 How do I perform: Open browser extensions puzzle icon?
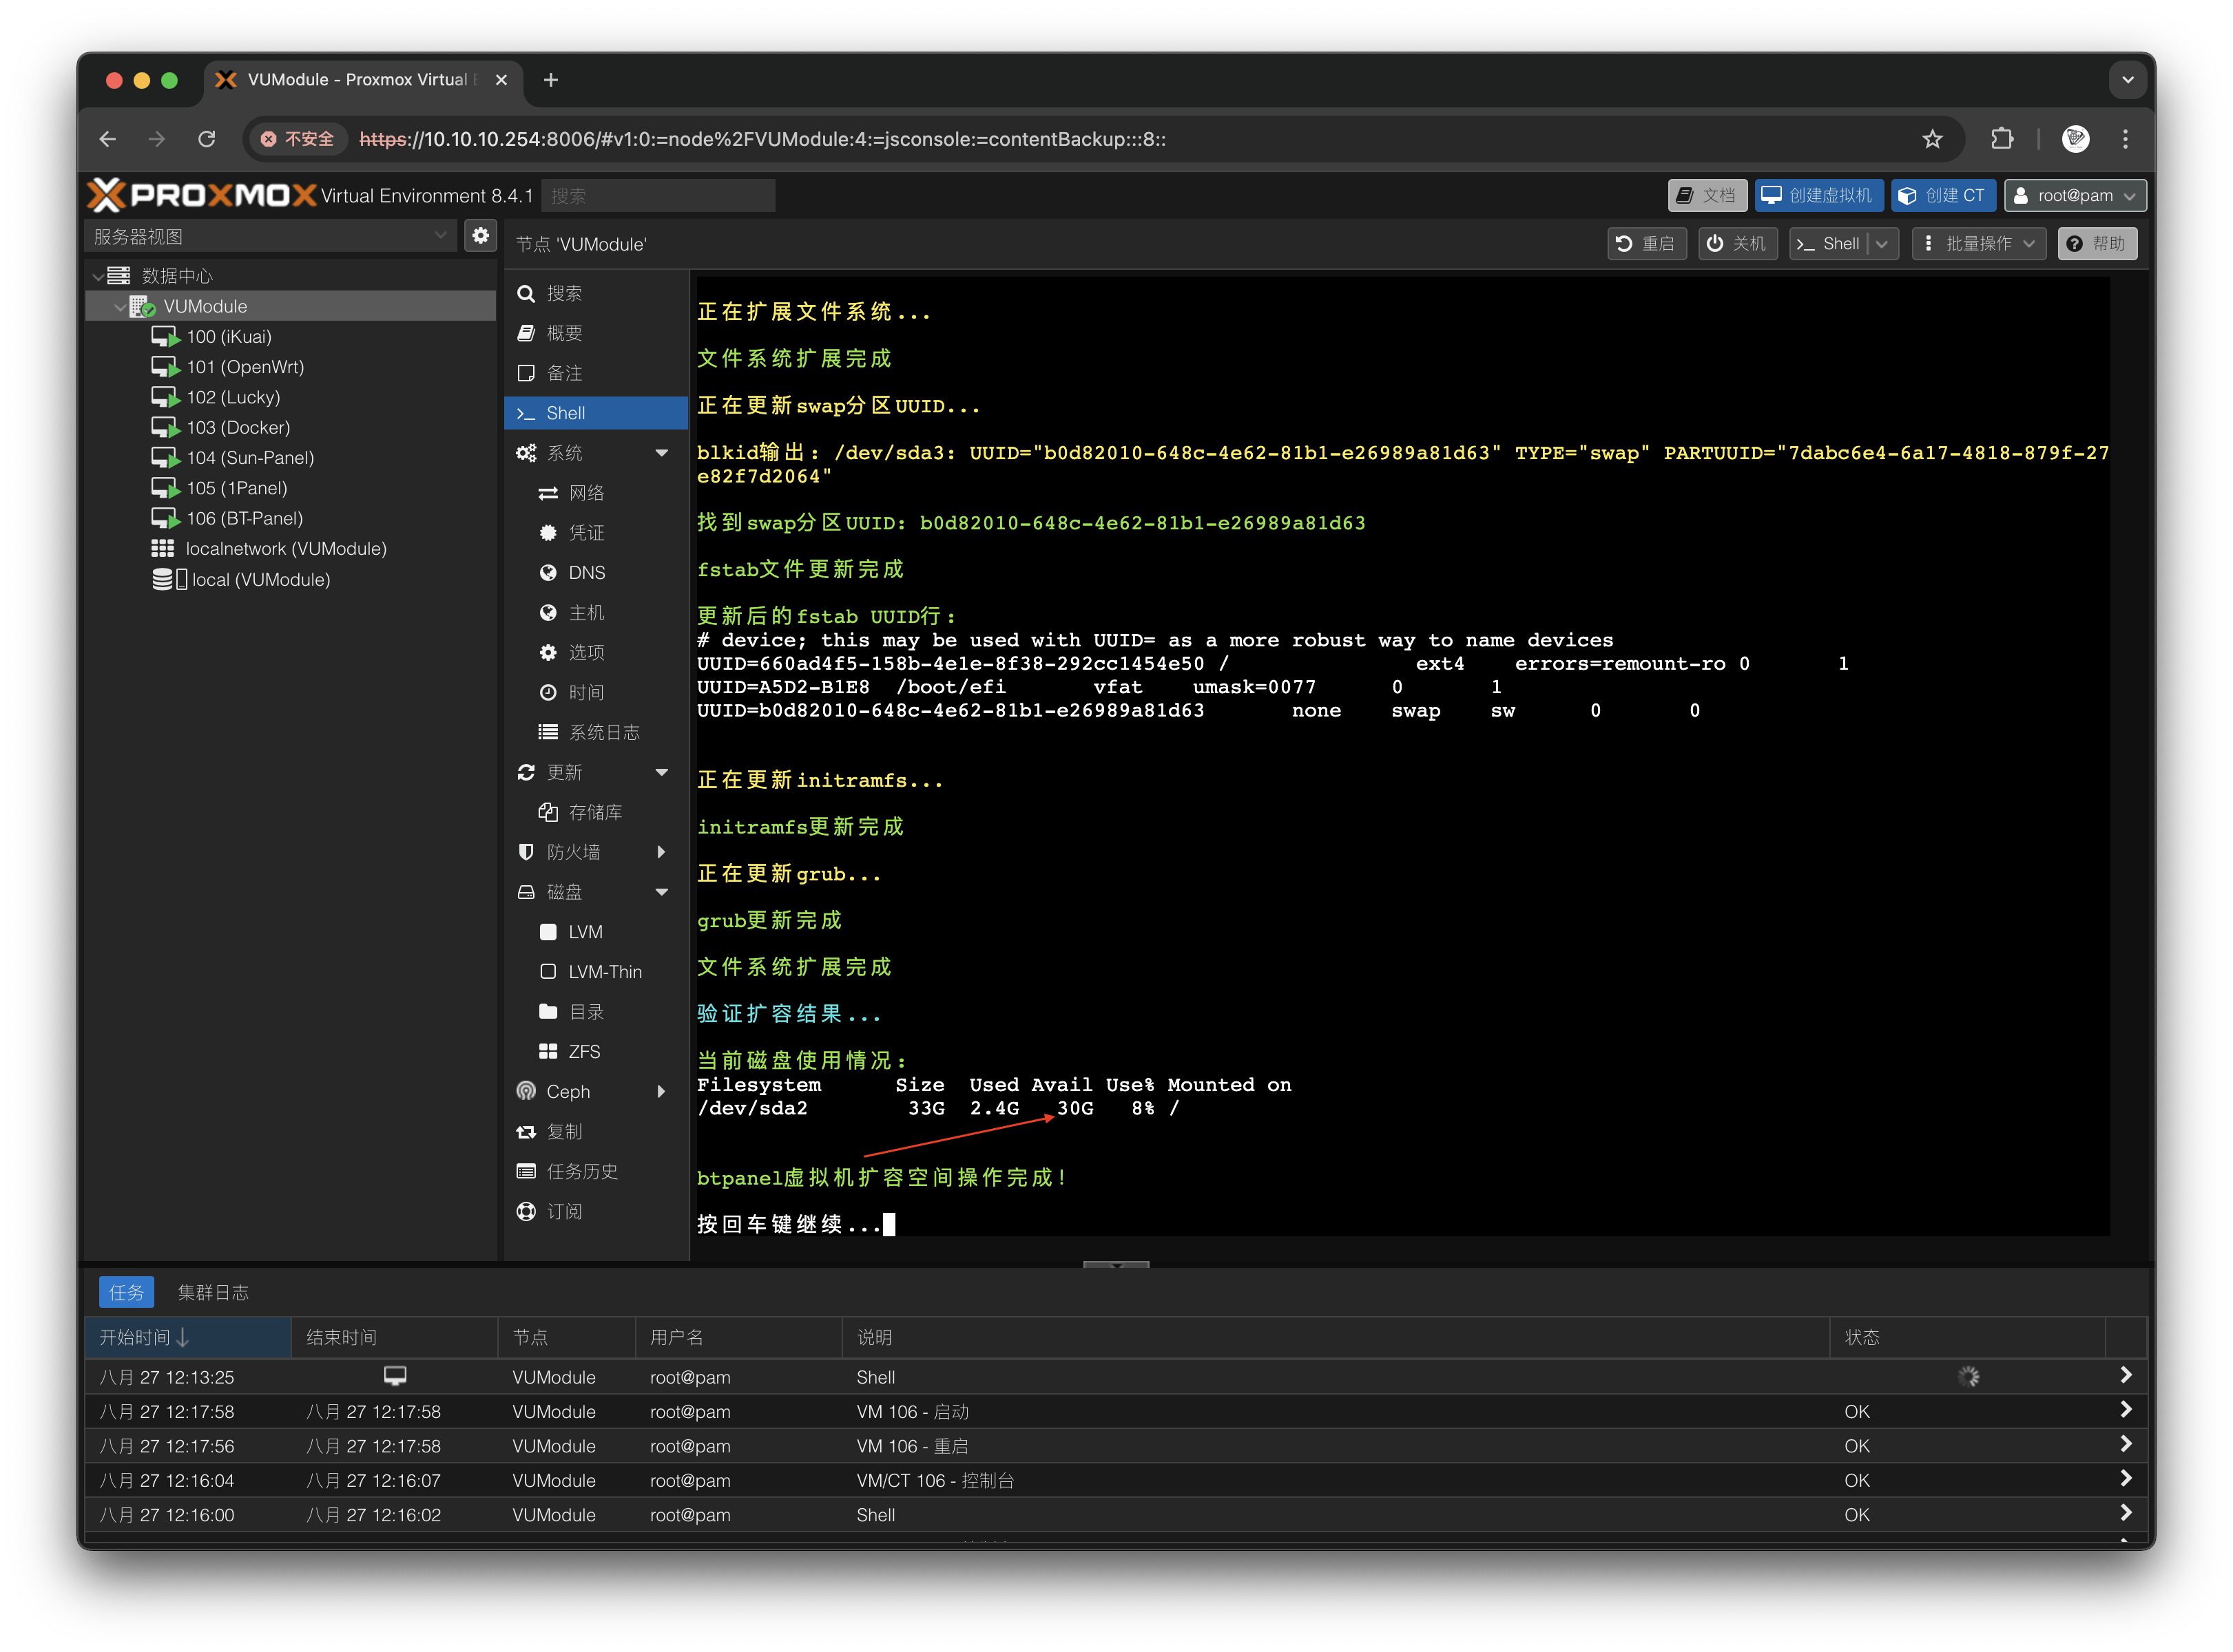[x=2002, y=139]
